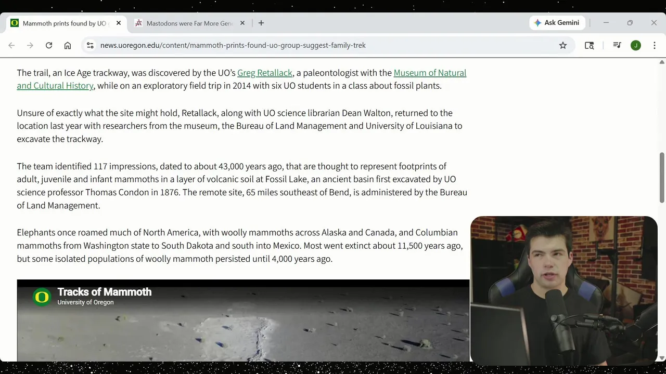Open the Tracks of Mammoth video title
The image size is (666, 374).
[x=105, y=292]
